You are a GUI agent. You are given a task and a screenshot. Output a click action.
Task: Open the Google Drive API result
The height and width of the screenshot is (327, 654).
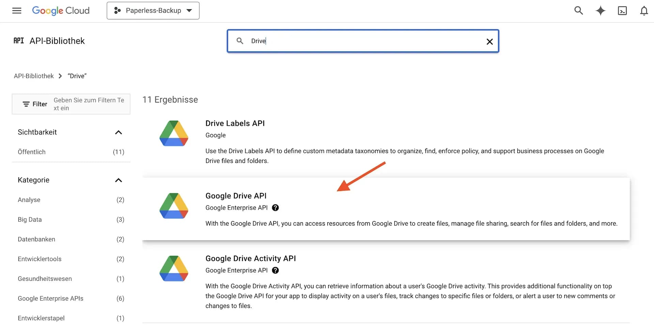coord(236,196)
